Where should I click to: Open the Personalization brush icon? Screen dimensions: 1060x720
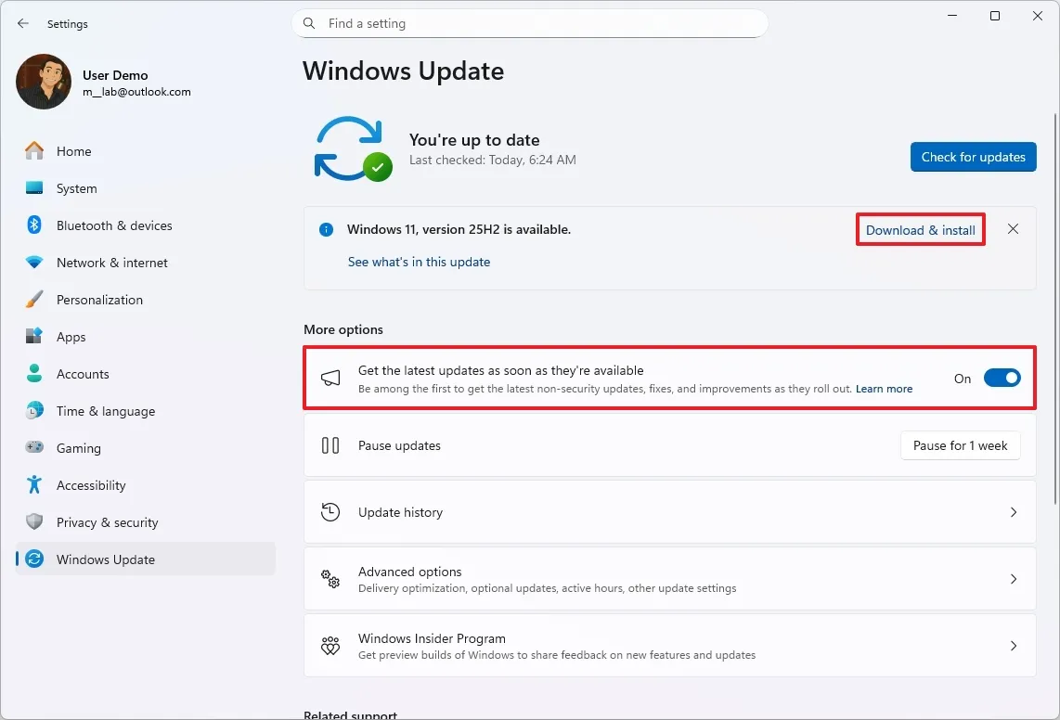coord(33,300)
